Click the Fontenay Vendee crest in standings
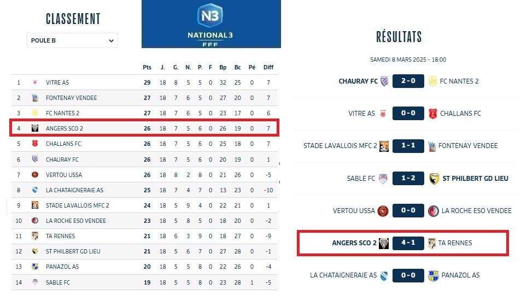Viewport: 521px width, 295px height. [x=35, y=98]
